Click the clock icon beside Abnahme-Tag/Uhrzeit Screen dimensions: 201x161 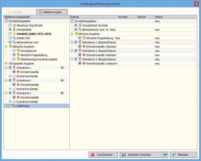pos(14,25)
